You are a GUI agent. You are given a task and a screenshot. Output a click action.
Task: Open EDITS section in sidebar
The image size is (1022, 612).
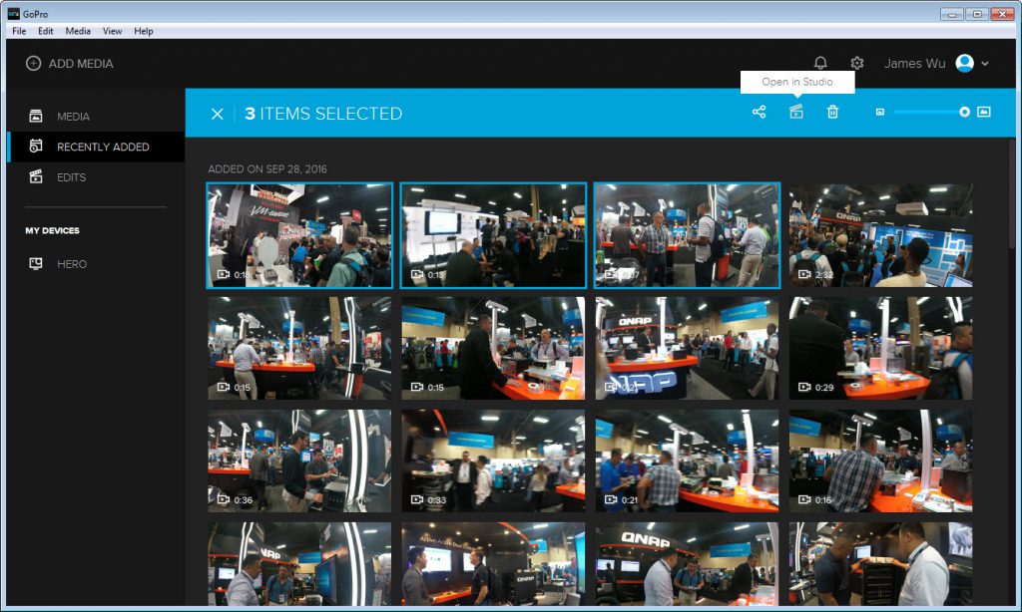[71, 177]
